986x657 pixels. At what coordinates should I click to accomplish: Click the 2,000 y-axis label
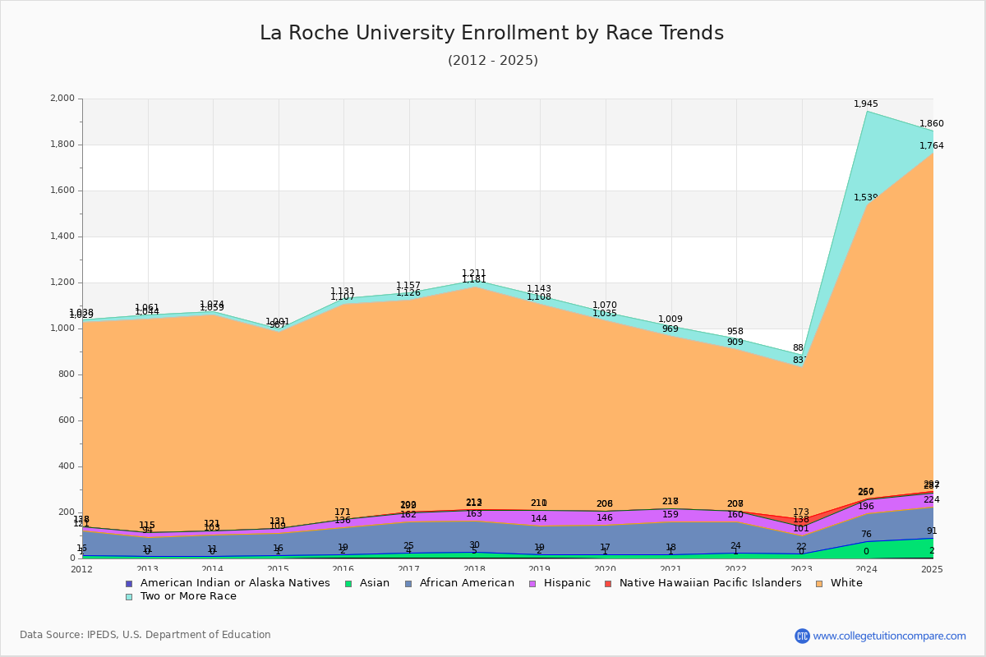click(62, 99)
